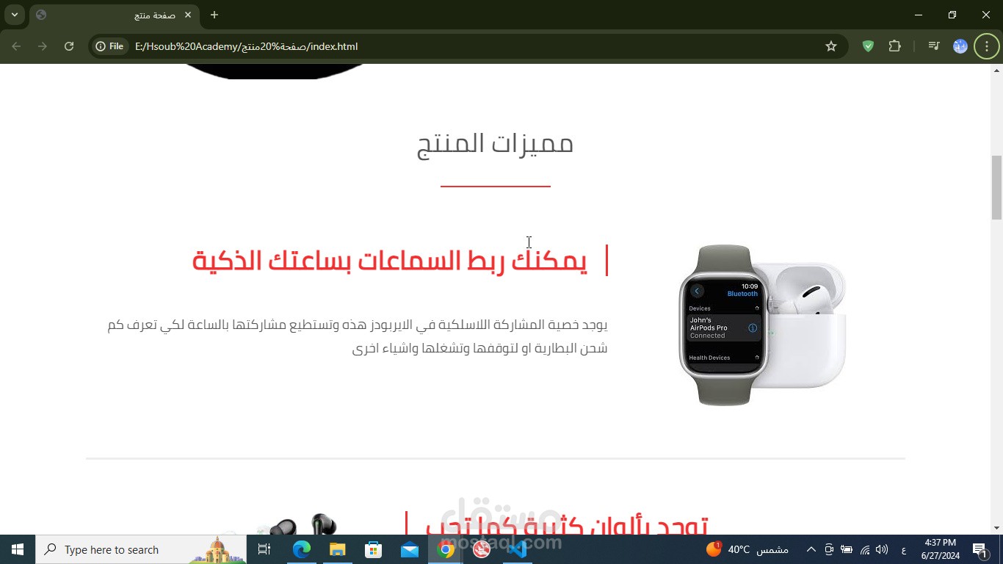Launch Microsoft Edge from the taskbar

301,549
